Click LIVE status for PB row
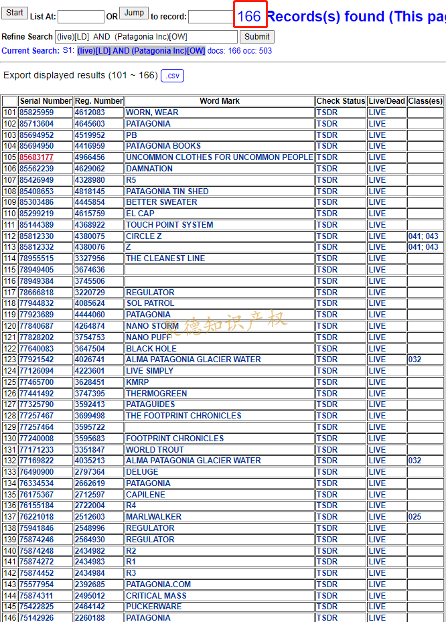The width and height of the screenshot is (446, 622). pos(377,135)
